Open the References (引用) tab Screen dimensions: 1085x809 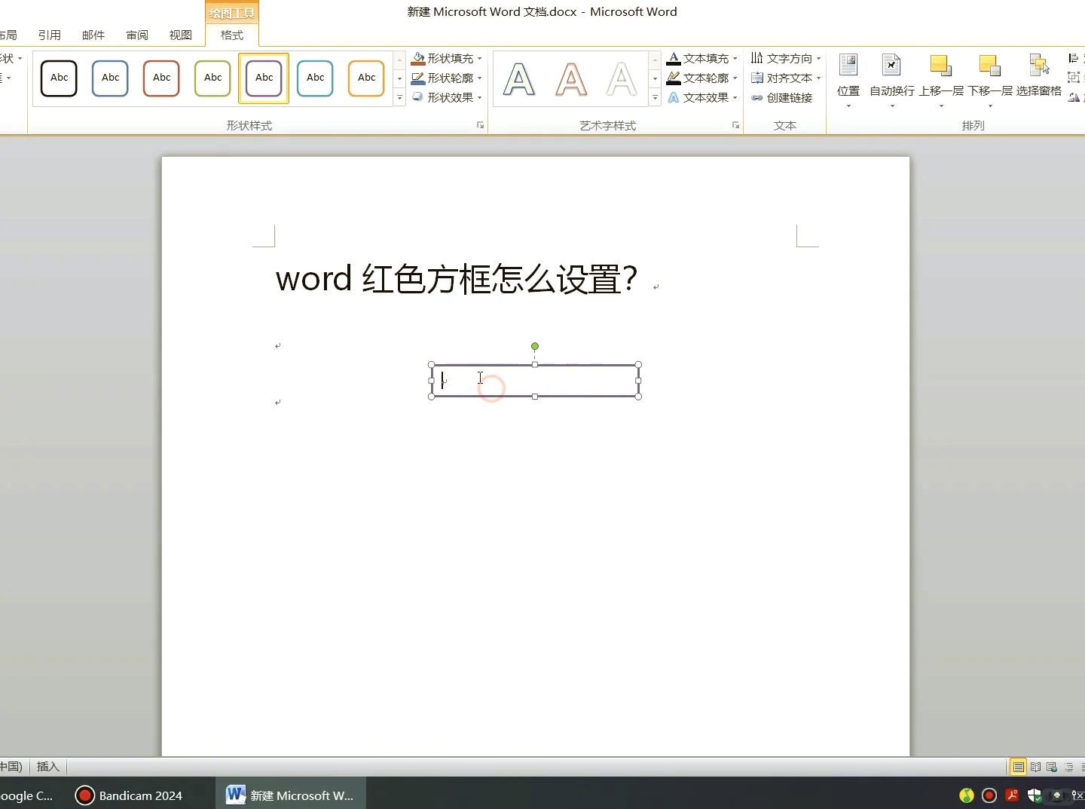coord(50,35)
